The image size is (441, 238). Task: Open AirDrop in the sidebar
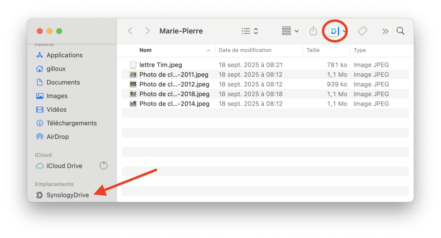pos(58,137)
